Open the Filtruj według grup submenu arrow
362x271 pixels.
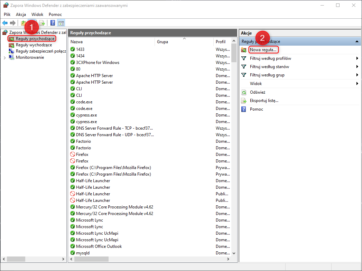coord(357,75)
